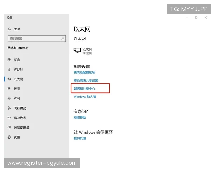The width and height of the screenshot is (215, 172).
Task: Click the WLAN signal icon
Action: [x=9, y=70]
